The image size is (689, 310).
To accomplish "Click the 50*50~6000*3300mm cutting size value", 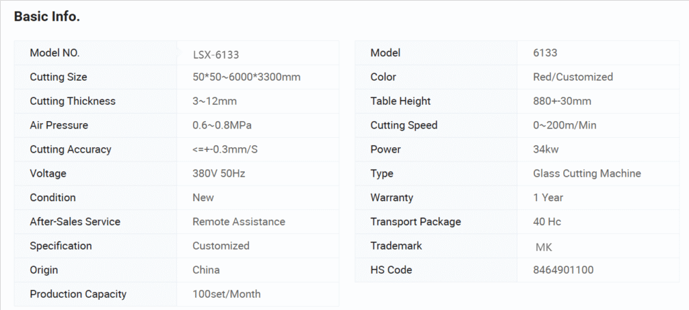I will [246, 77].
